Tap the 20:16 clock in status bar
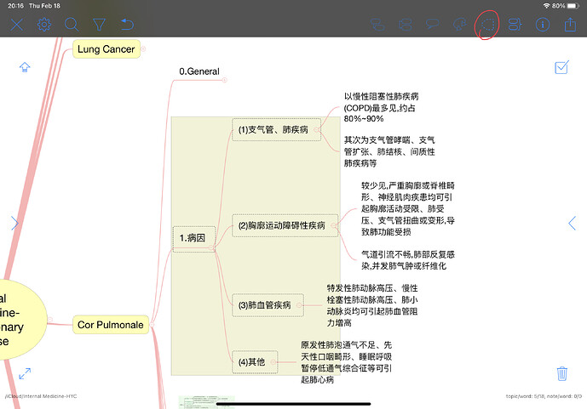This screenshot has height=409, width=587. (x=15, y=6)
